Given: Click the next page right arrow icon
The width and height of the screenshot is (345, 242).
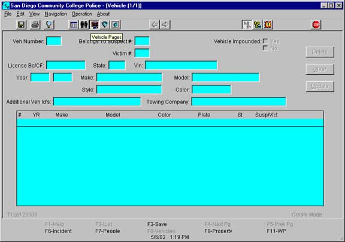Looking at the screenshot, I should 165,24.
